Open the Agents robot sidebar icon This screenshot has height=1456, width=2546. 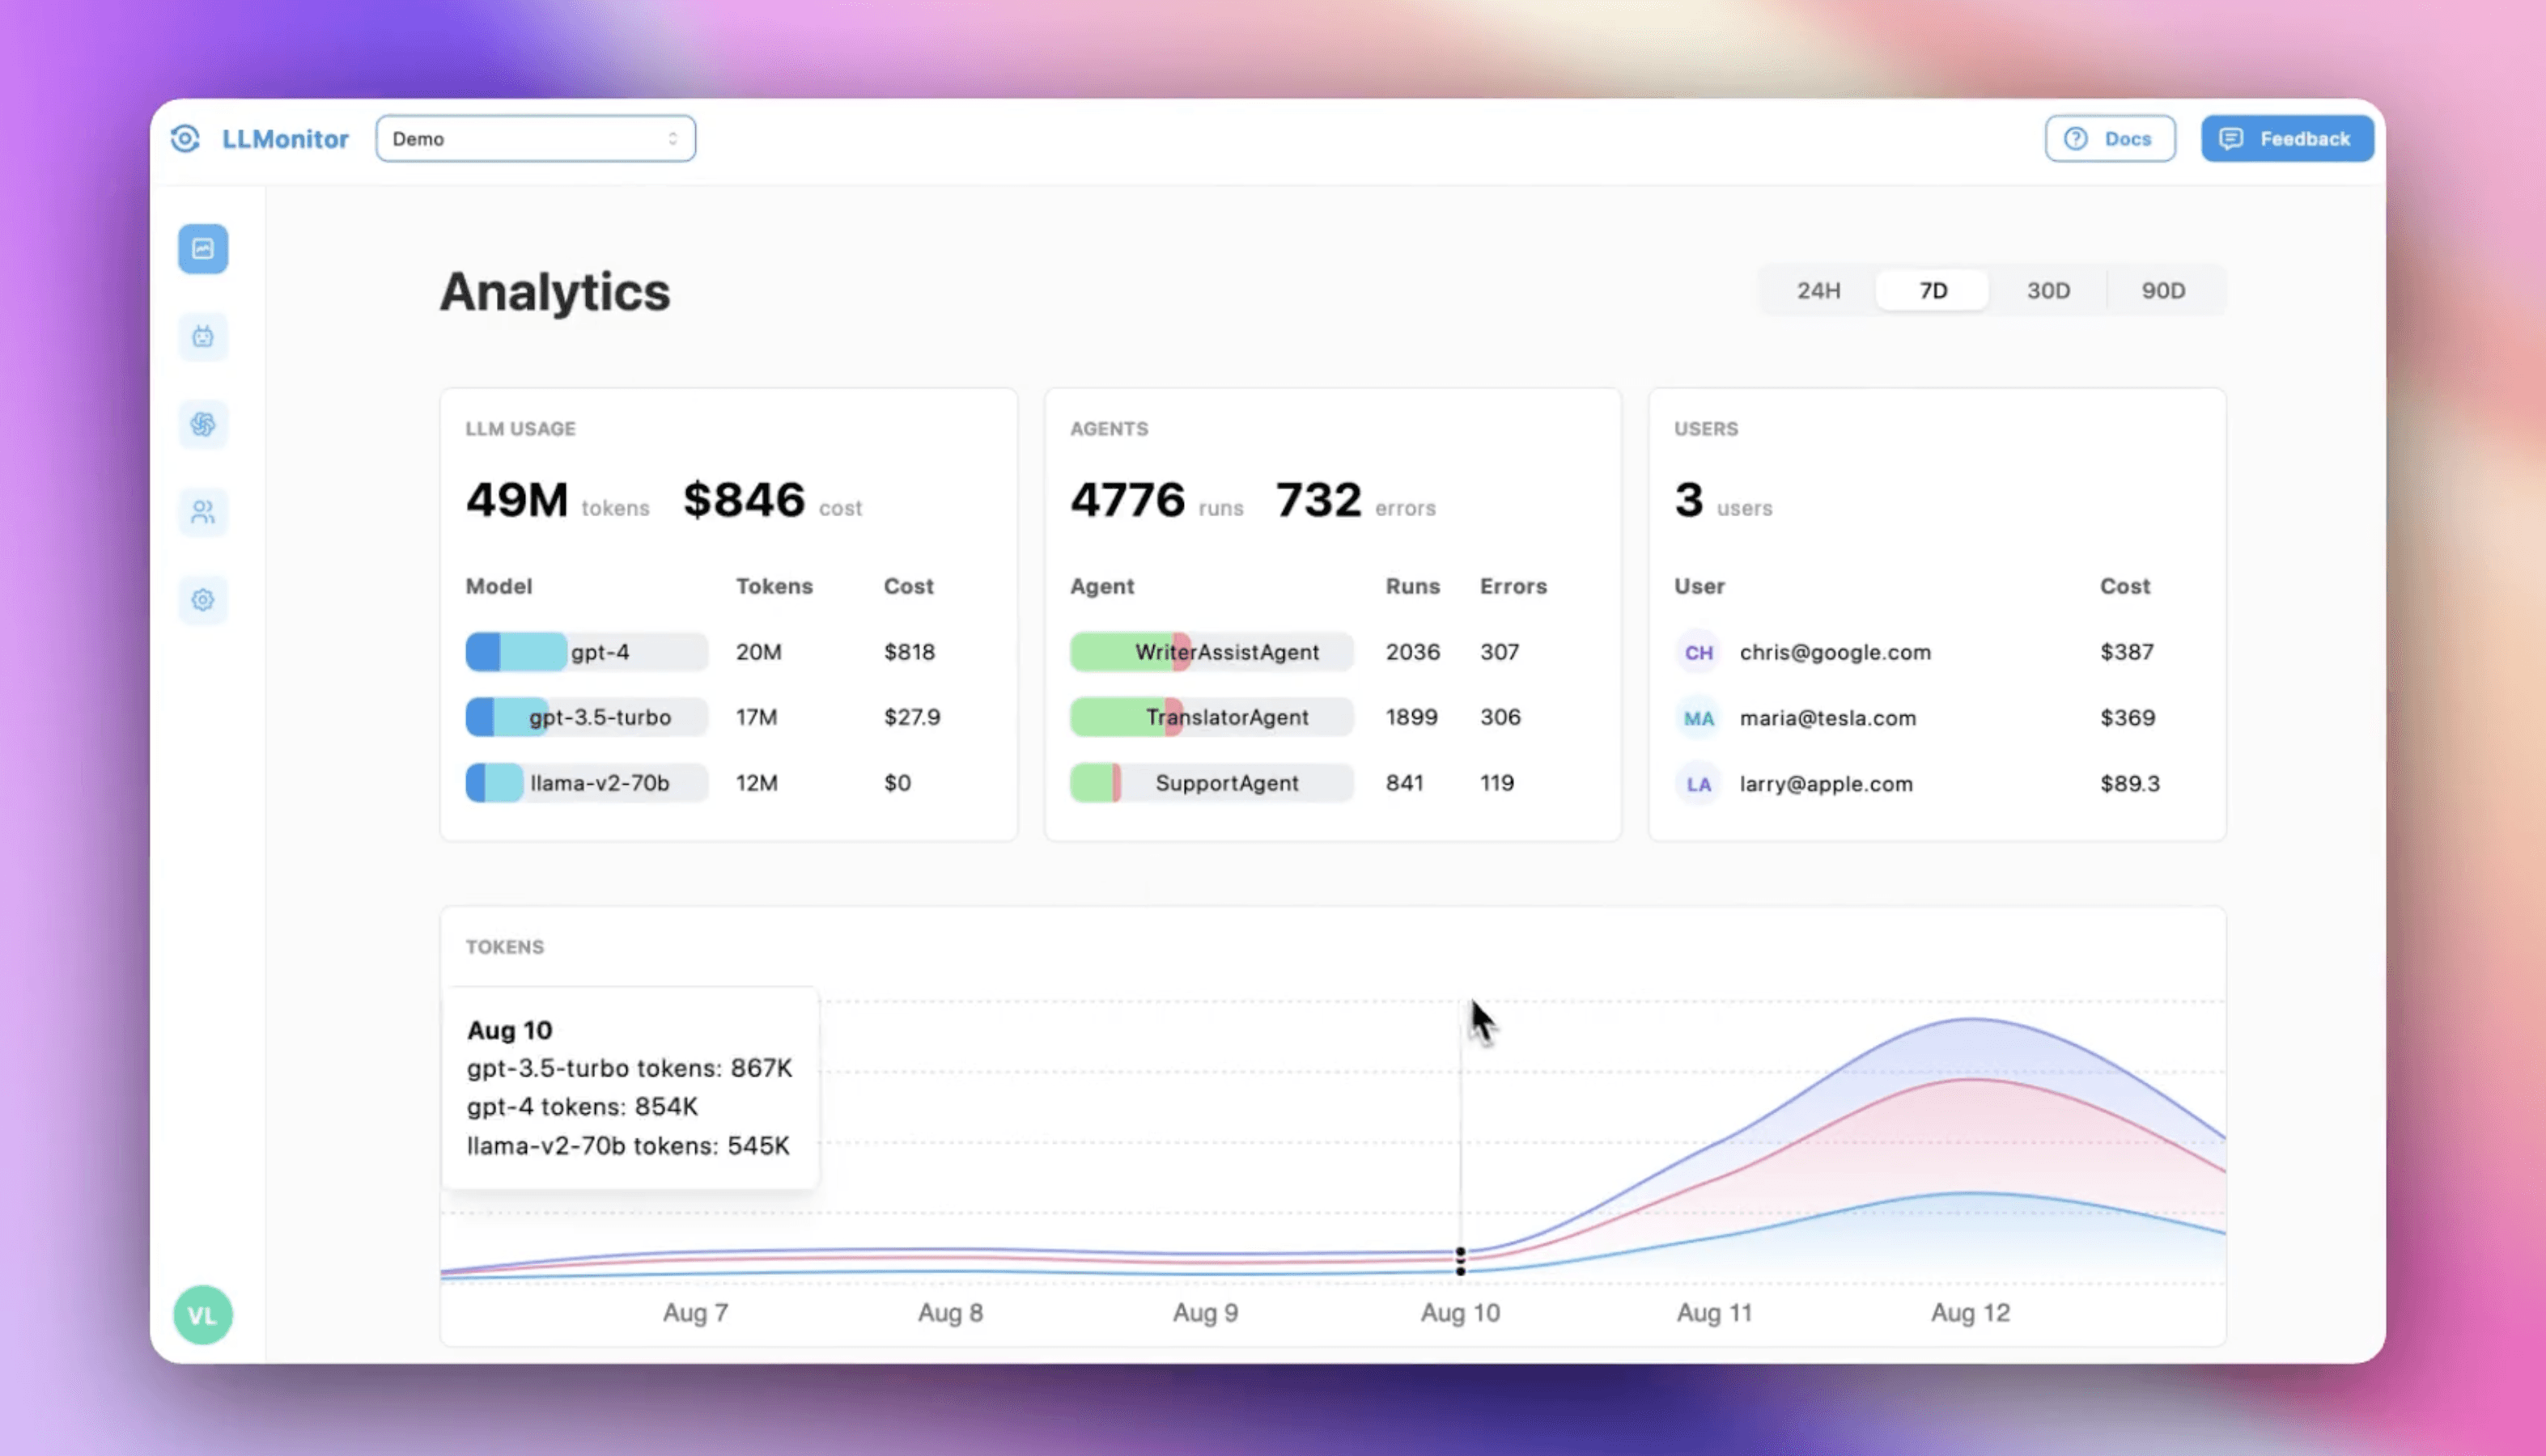pyautogui.click(x=203, y=336)
